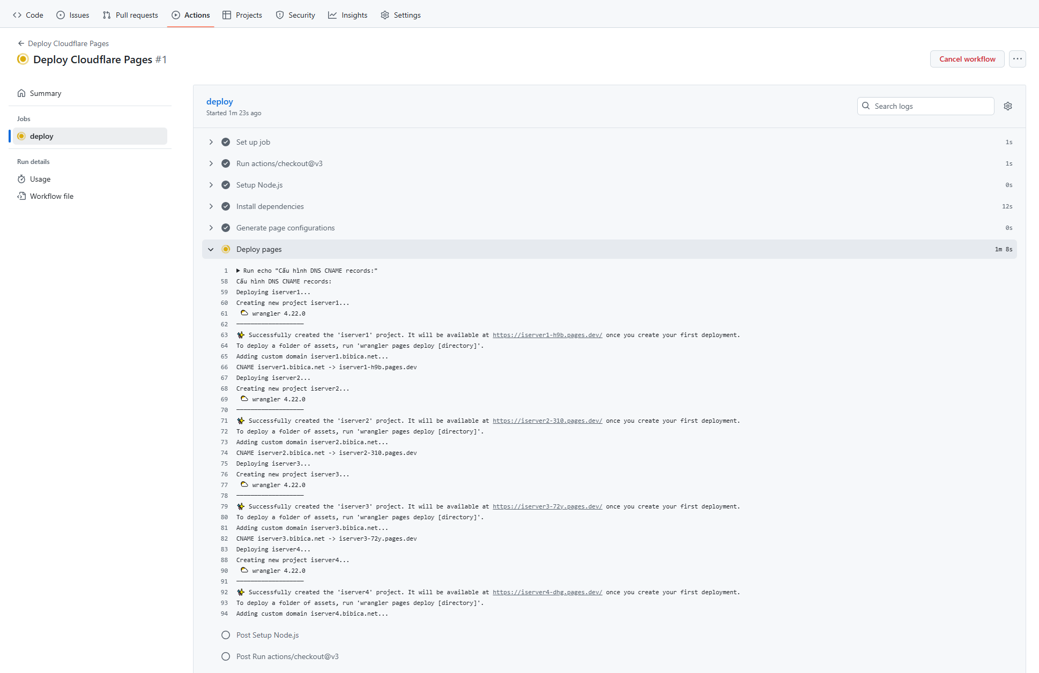Expand the Install dependencies step
Image resolution: width=1039 pixels, height=673 pixels.
pyautogui.click(x=610, y=206)
